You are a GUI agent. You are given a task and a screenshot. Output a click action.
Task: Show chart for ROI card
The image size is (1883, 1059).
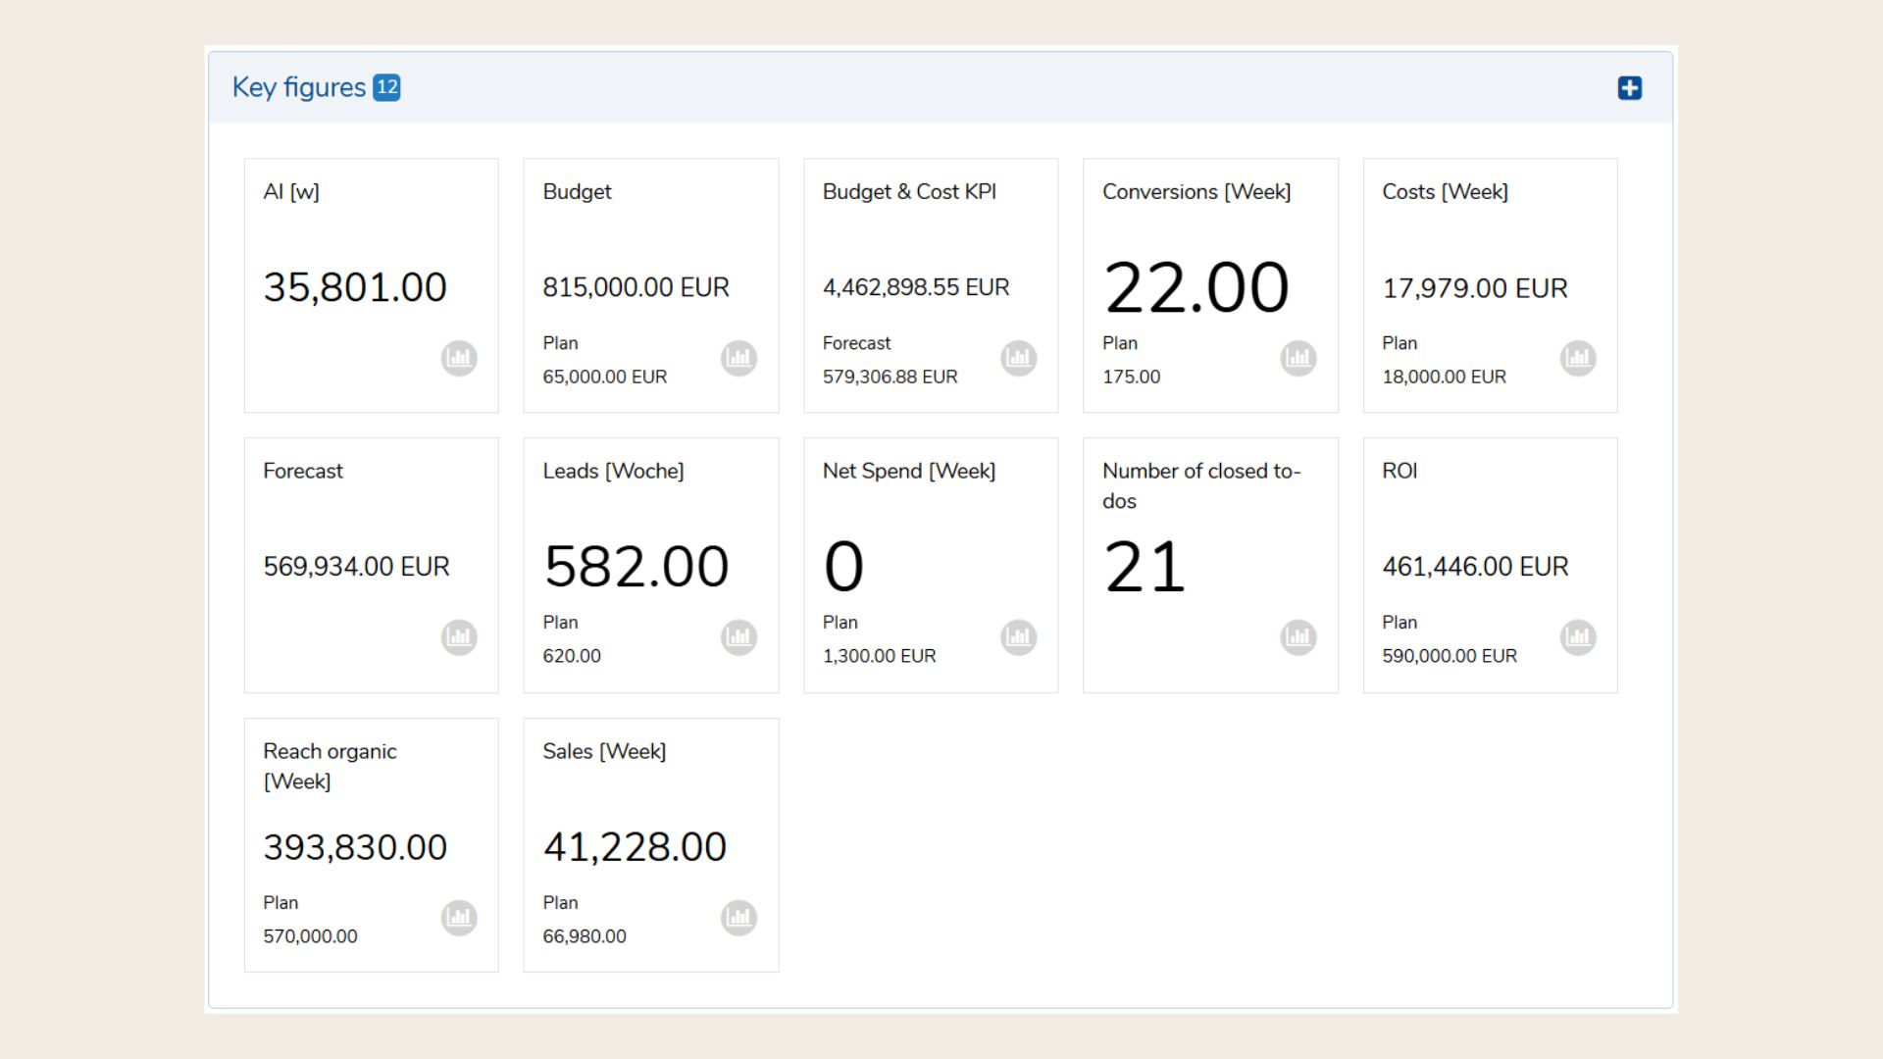1577,637
